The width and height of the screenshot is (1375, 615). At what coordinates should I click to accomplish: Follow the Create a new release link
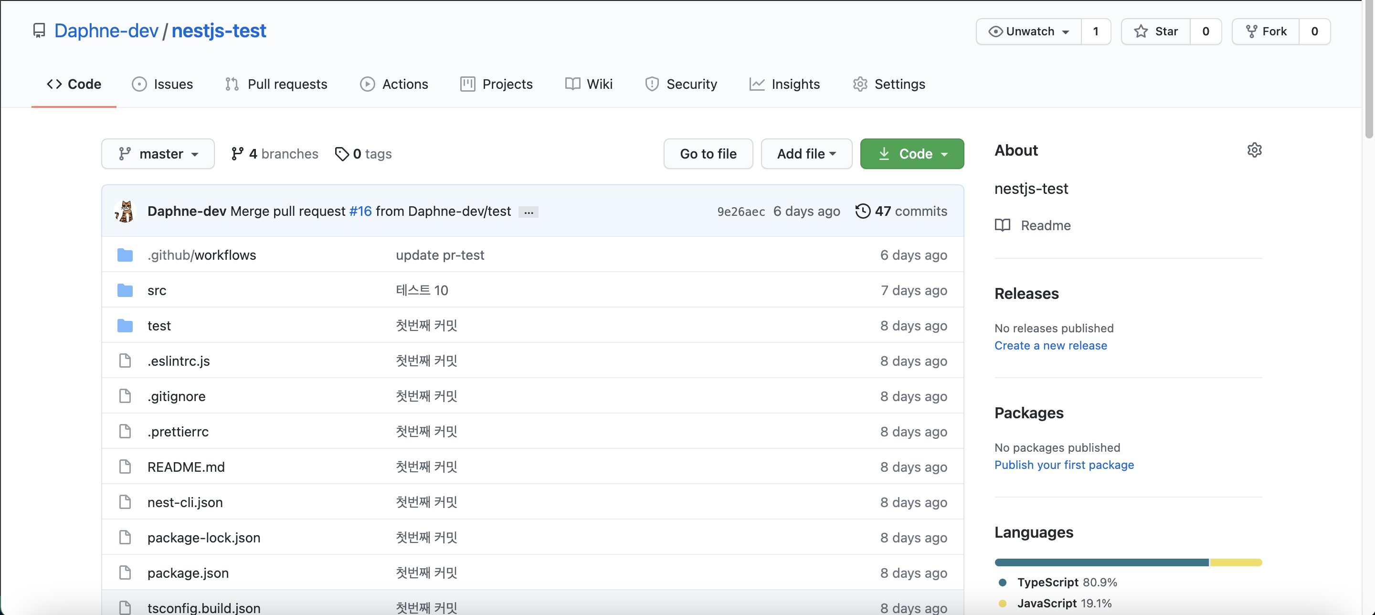(1050, 345)
